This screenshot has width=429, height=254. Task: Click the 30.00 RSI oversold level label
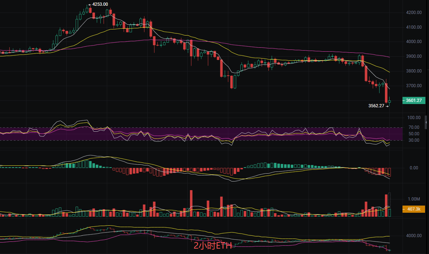414,140
